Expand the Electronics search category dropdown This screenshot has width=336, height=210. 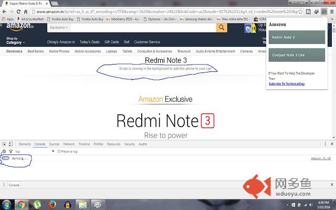[58, 28]
